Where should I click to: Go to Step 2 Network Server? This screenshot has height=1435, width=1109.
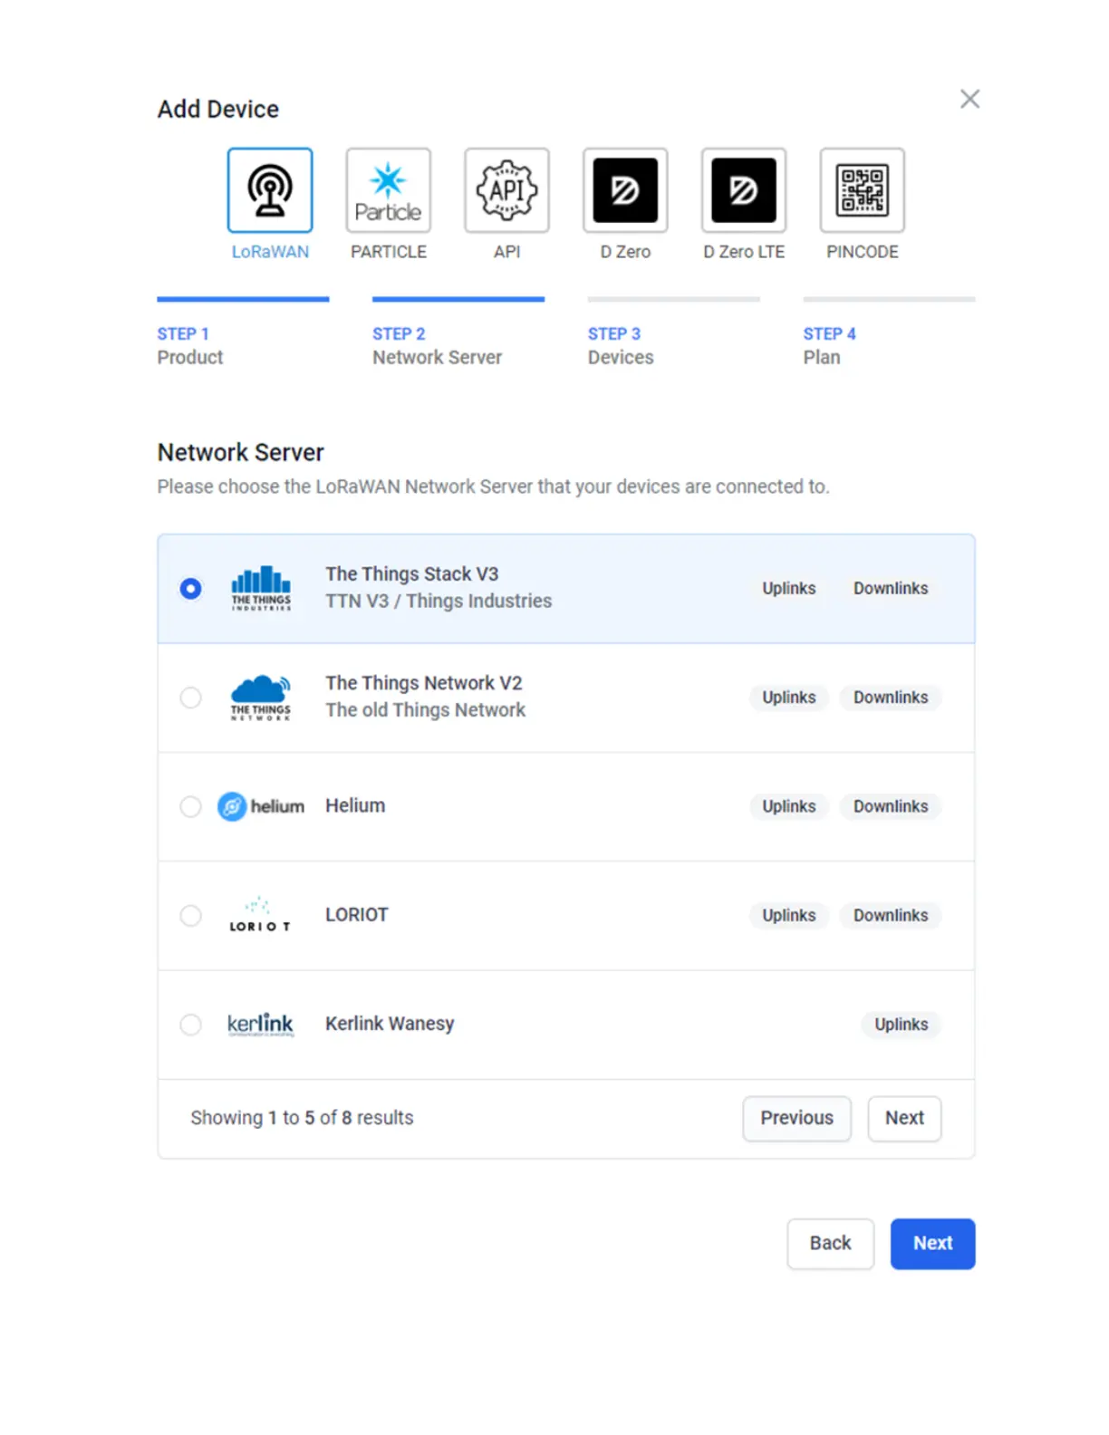[458, 332]
